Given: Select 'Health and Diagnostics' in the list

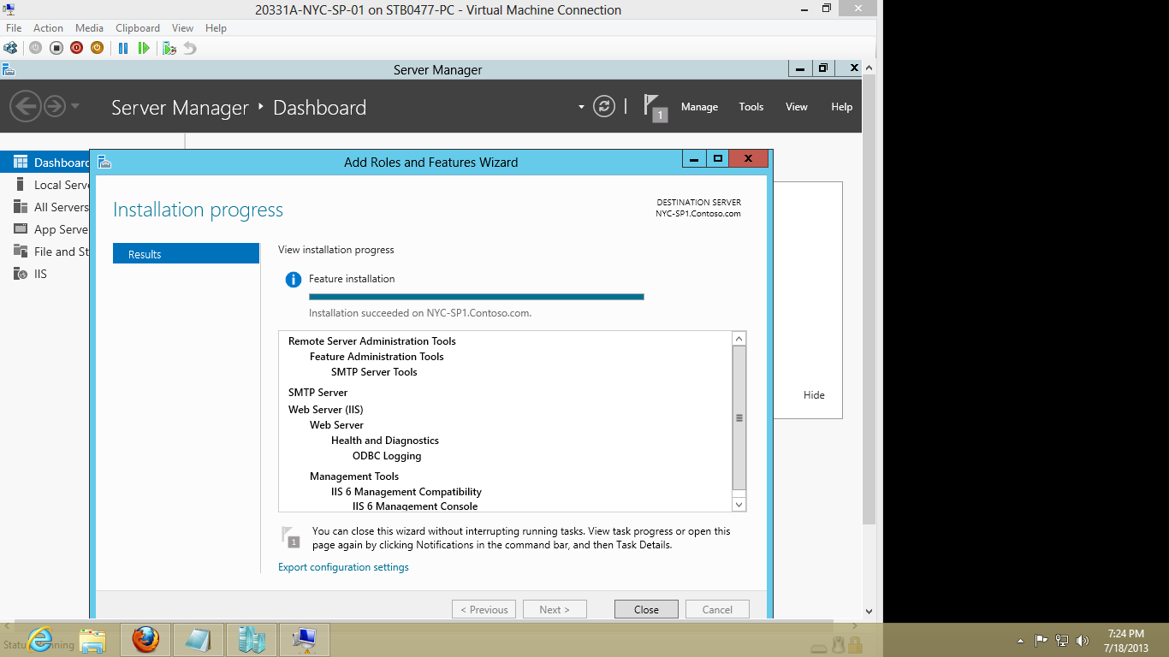Looking at the screenshot, I should point(385,441).
